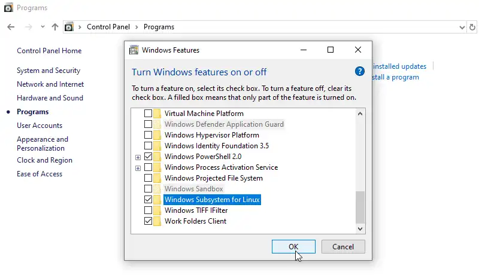
Task: Click Programs breadcrumb in address bar
Action: tap(159, 27)
